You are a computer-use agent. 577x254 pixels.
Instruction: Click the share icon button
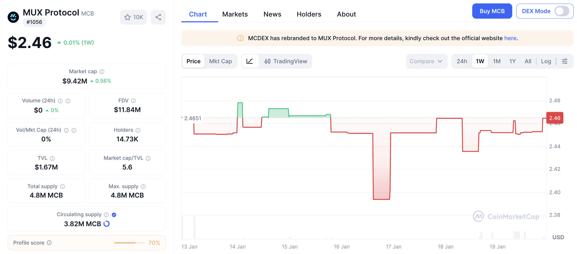[x=158, y=17]
